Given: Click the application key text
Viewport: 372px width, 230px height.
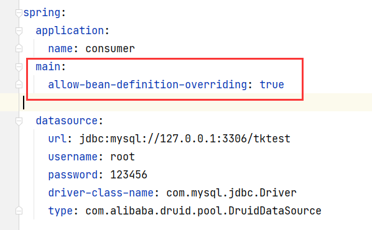Looking at the screenshot, I should (70, 31).
